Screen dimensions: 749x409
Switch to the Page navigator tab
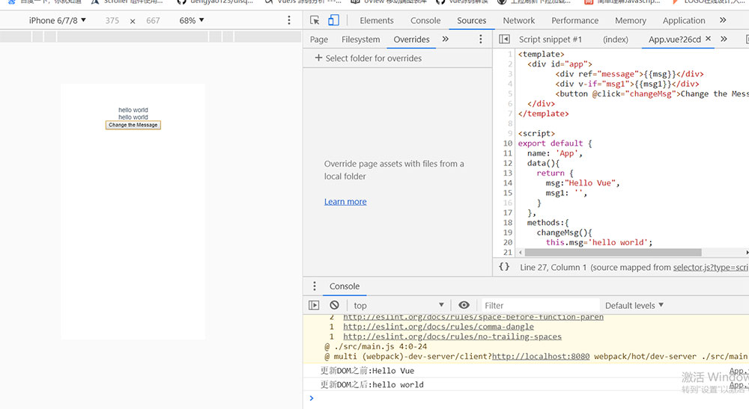click(x=318, y=40)
